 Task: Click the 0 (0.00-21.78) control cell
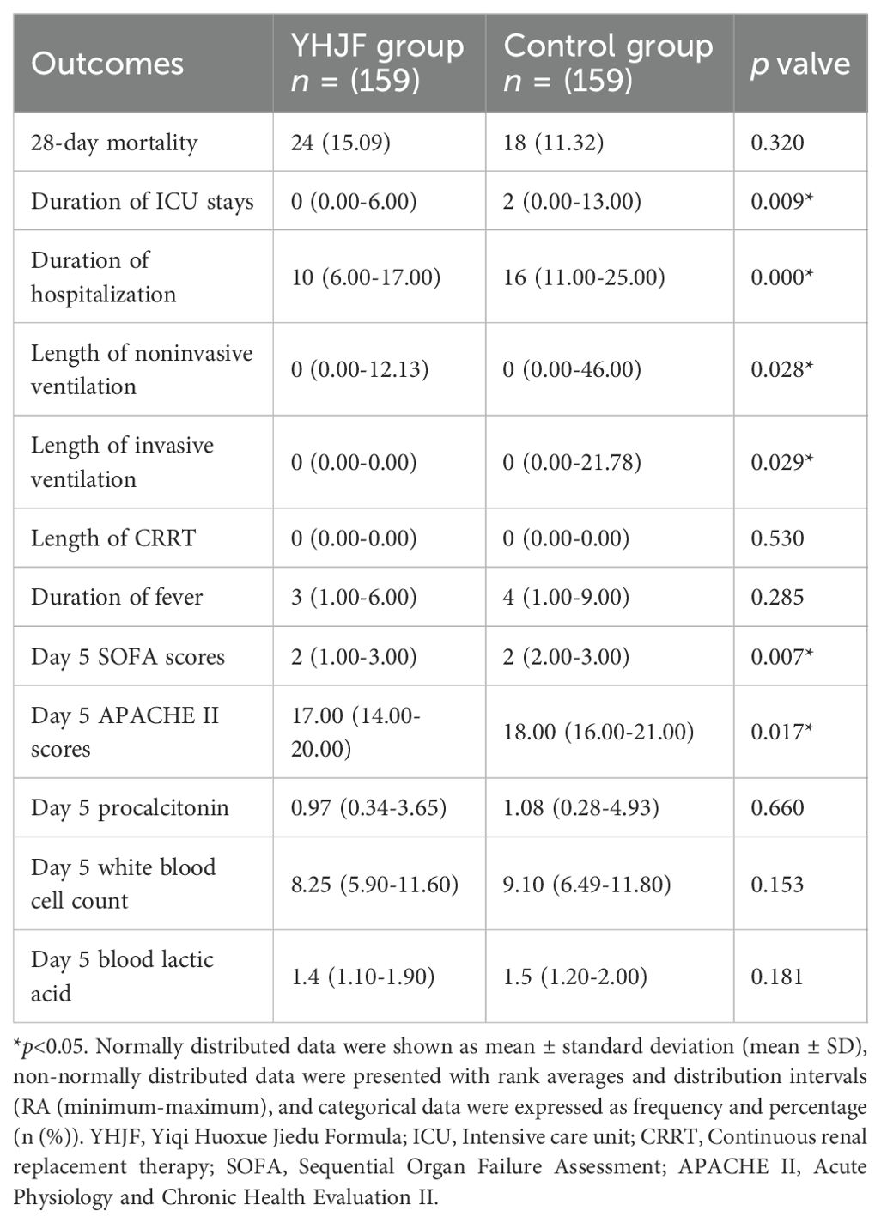[572, 462]
